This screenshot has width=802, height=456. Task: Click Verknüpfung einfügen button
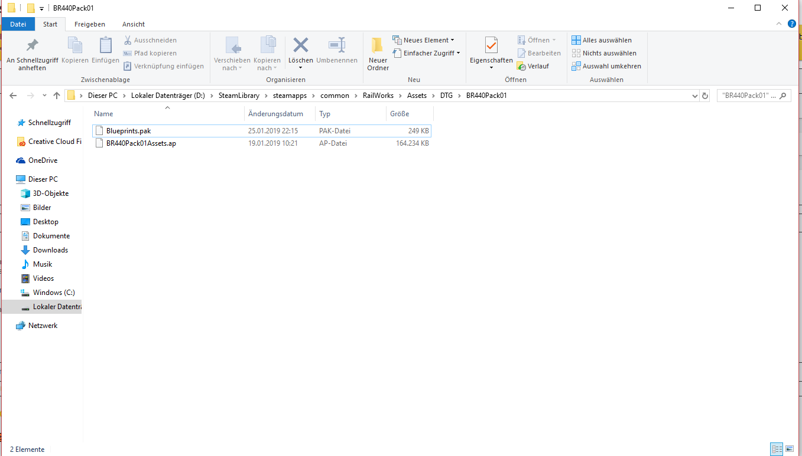(x=164, y=66)
